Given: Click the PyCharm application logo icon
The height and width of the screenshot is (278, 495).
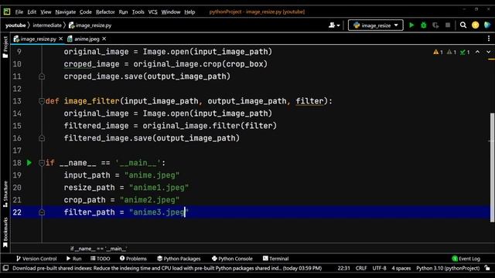Looking at the screenshot, I should [x=7, y=12].
